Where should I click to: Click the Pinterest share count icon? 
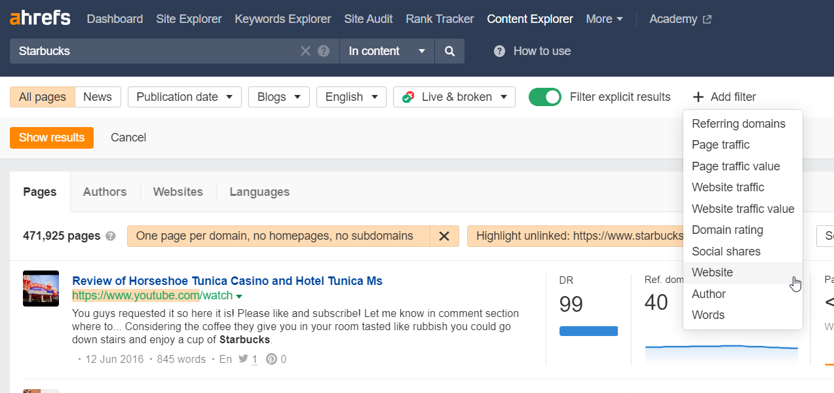click(x=271, y=359)
